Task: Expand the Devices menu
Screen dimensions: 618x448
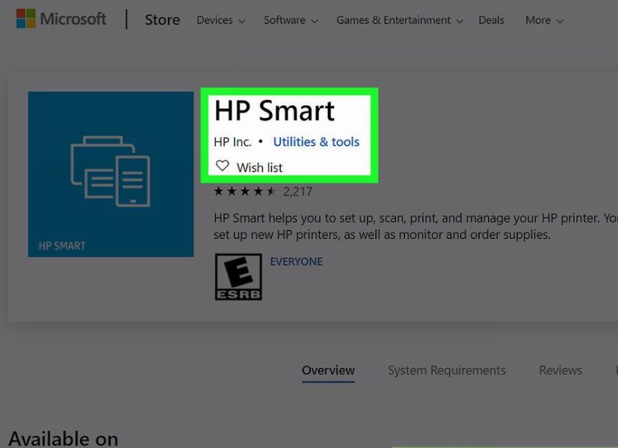Action: pyautogui.click(x=220, y=20)
